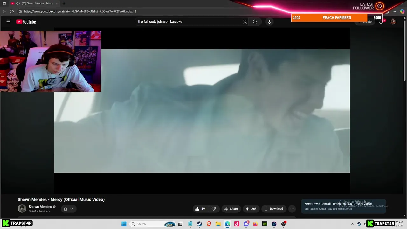Clear the YouTube search box text
Image resolution: width=407 pixels, height=229 pixels.
tap(245, 22)
